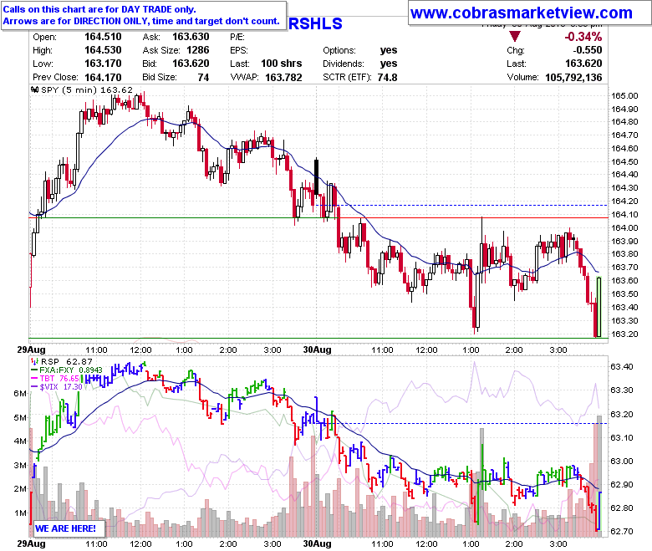Click the 63.40 lower axis label
The width and height of the screenshot is (652, 551).
point(622,367)
